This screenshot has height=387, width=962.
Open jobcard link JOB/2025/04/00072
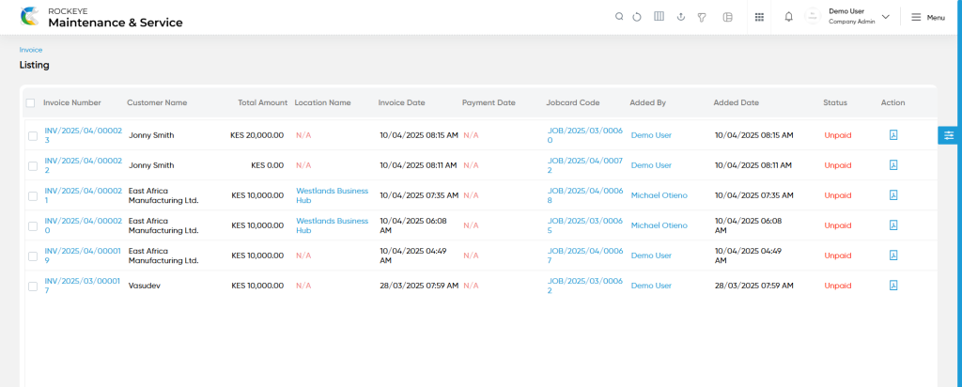tap(584, 165)
